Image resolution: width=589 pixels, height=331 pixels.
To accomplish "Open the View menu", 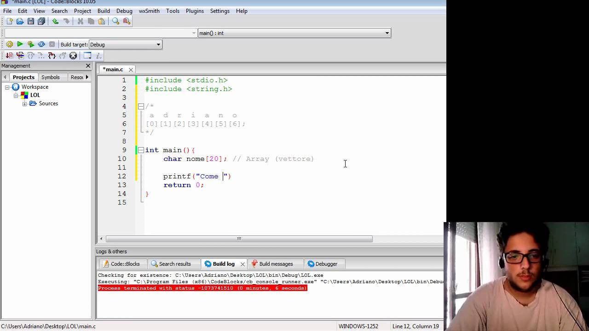I will point(39,11).
